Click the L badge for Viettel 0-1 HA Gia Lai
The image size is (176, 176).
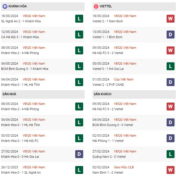coord(170,66)
